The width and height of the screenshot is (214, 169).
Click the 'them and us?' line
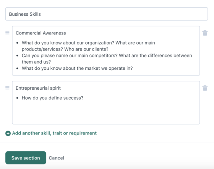click(36, 62)
